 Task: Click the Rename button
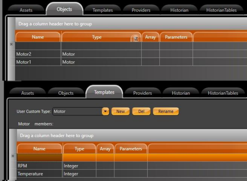[166, 111]
